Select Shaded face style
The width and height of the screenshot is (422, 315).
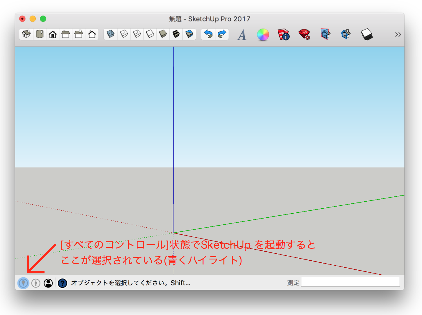[x=163, y=34]
